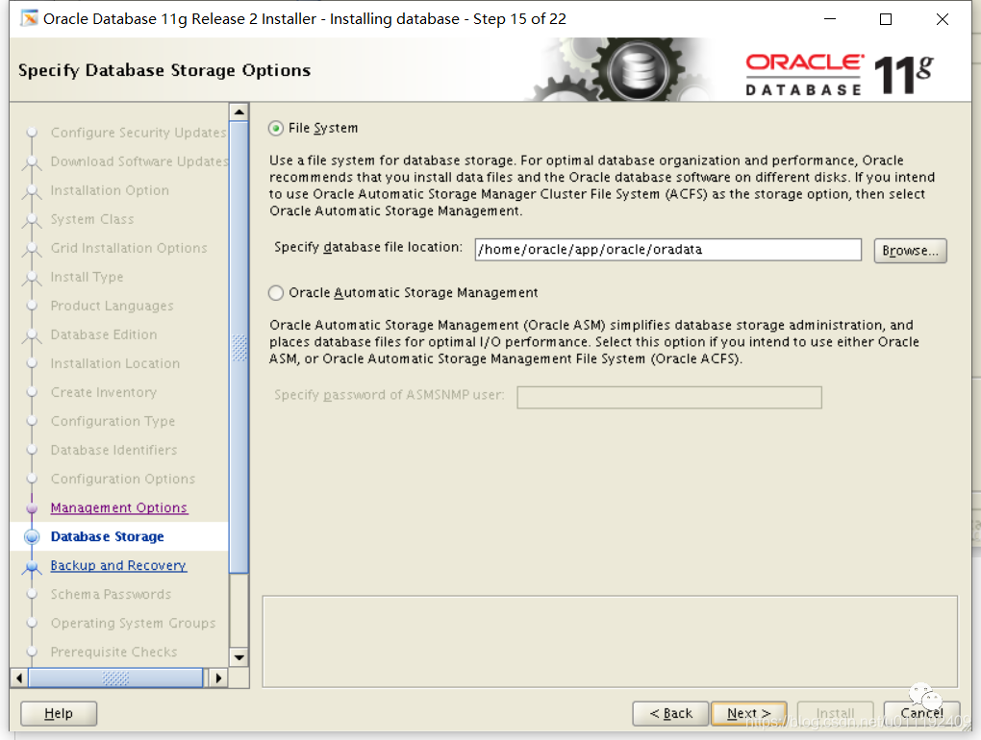Click the Database Storage step bullet icon
This screenshot has height=740, width=981.
click(x=32, y=537)
